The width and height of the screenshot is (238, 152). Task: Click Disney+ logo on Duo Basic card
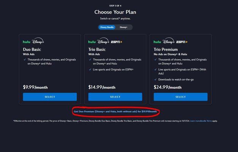pos(38,41)
